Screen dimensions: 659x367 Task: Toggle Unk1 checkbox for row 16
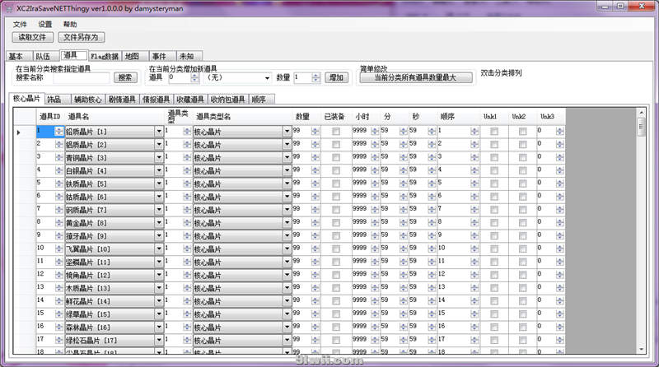(494, 327)
